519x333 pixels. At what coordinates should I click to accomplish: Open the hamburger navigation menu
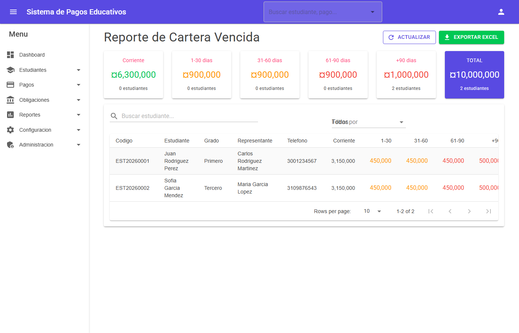click(13, 12)
